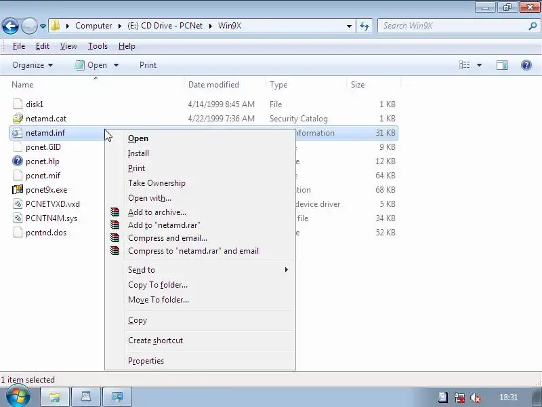Select the pcnet9x.exe application icon
The height and width of the screenshot is (407, 542).
click(x=18, y=190)
